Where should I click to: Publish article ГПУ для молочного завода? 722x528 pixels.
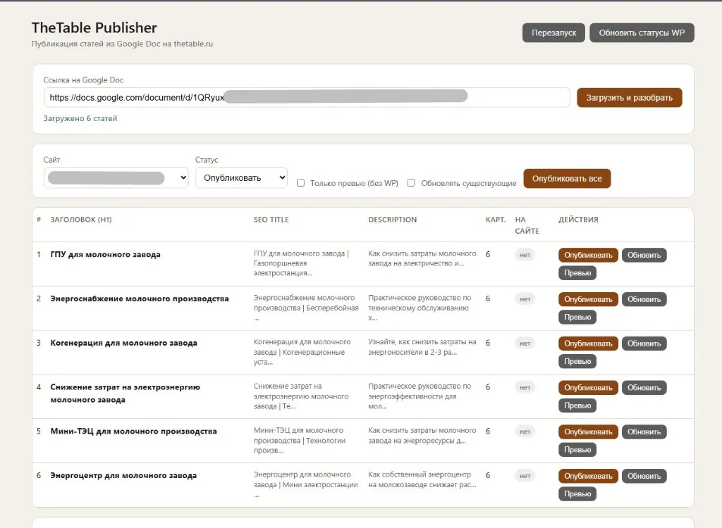point(588,255)
